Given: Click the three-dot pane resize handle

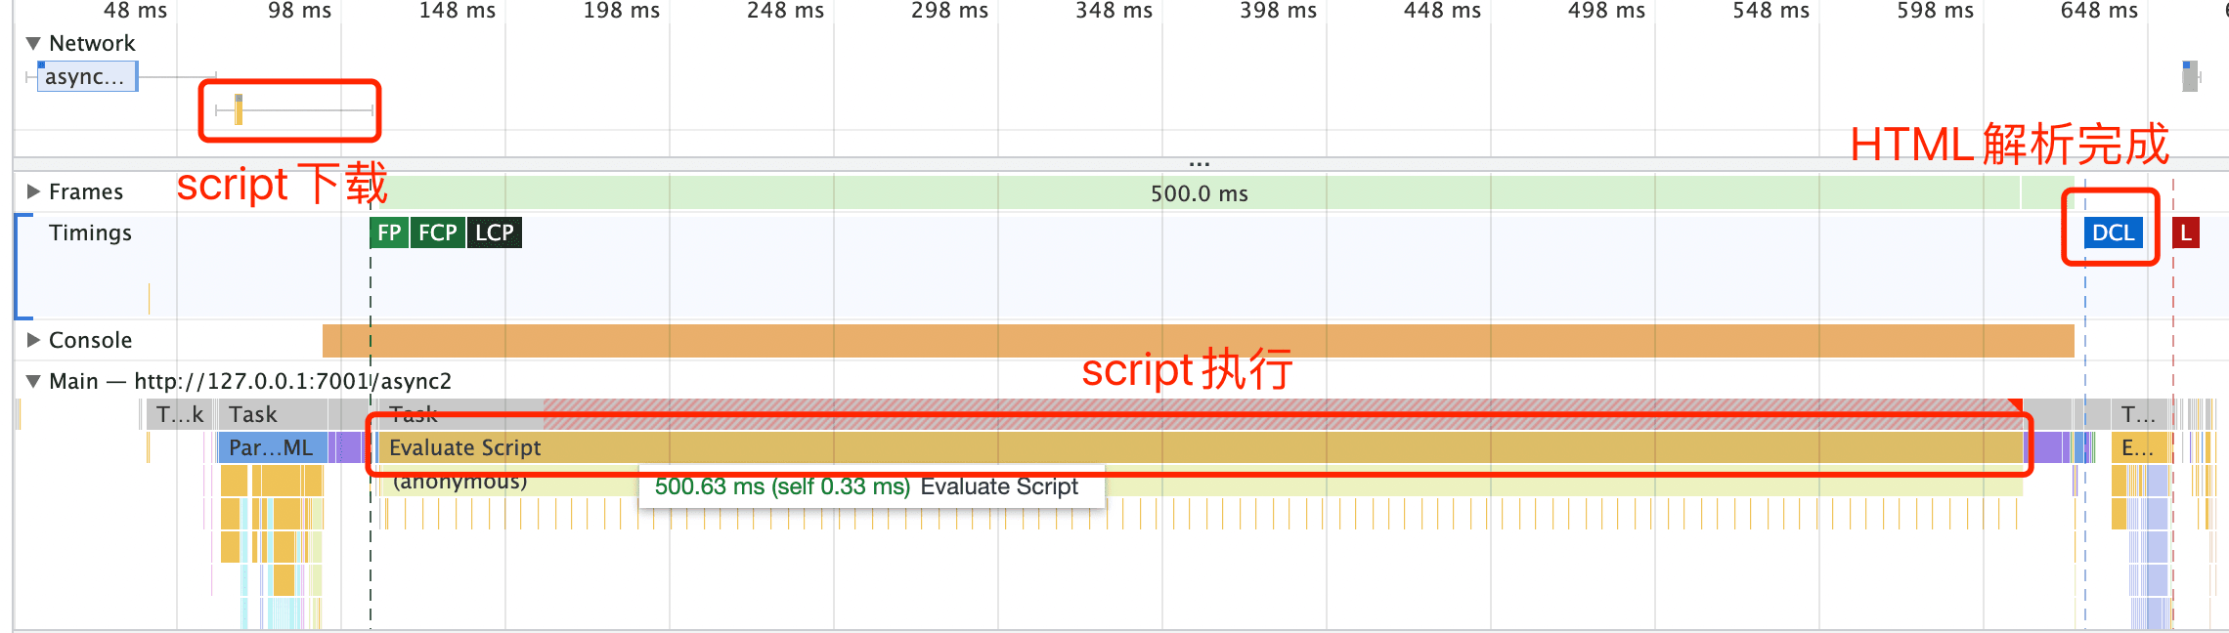Looking at the screenshot, I should [x=1199, y=163].
